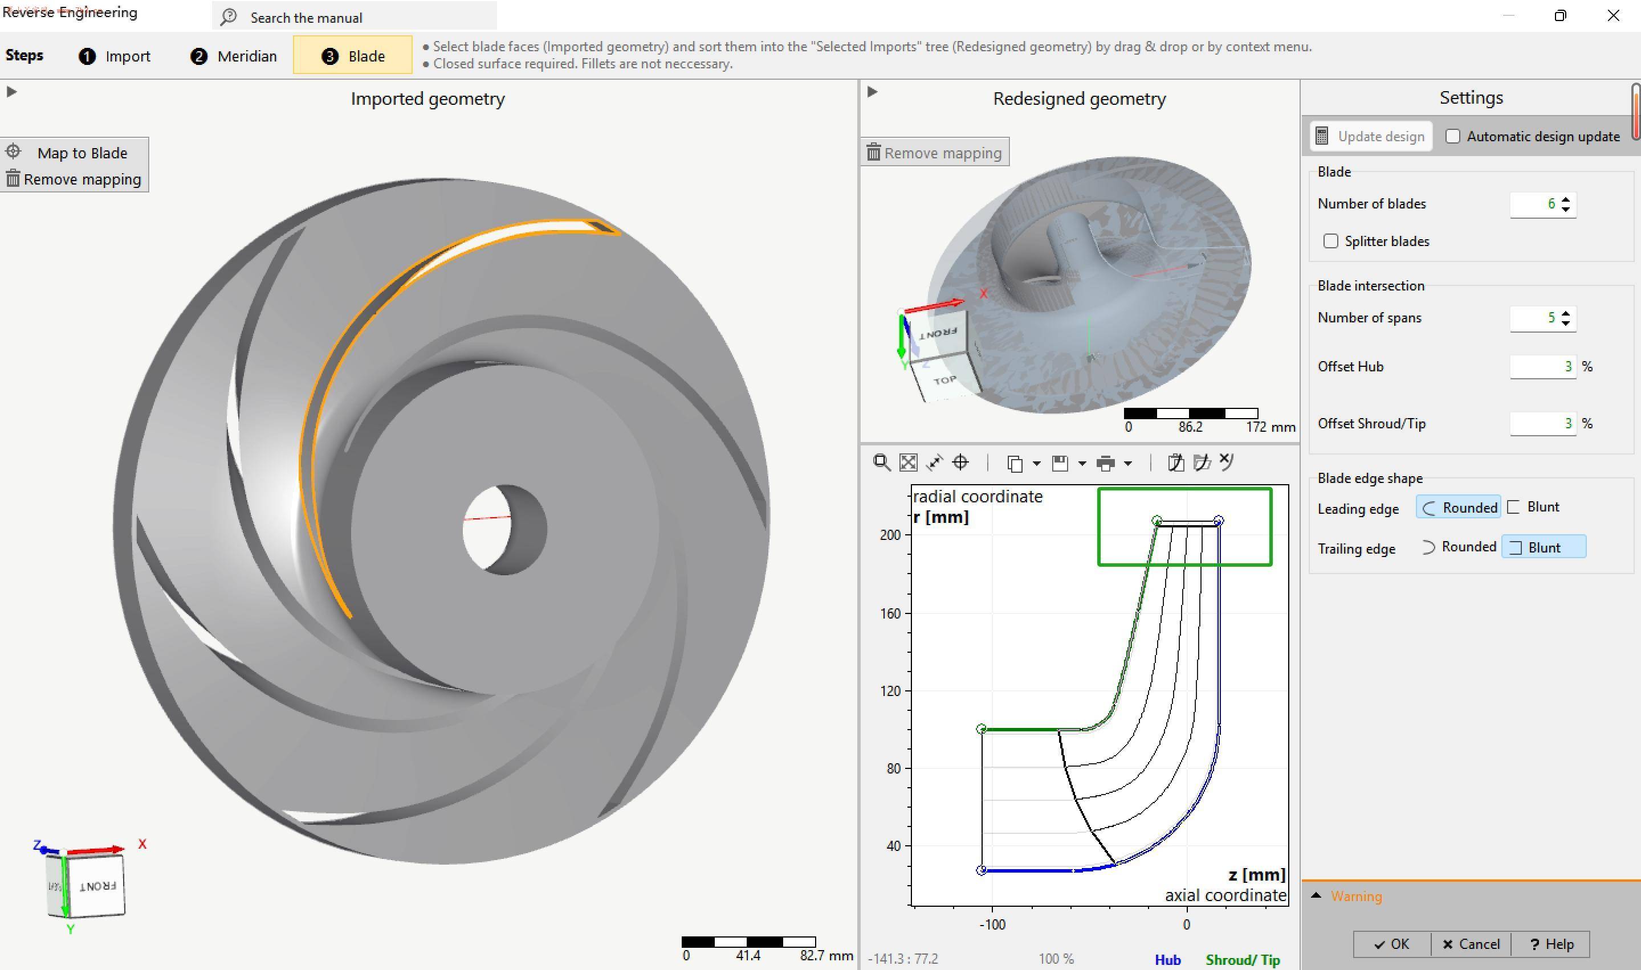
Task: Enable the Splitter blades checkbox
Action: (1330, 240)
